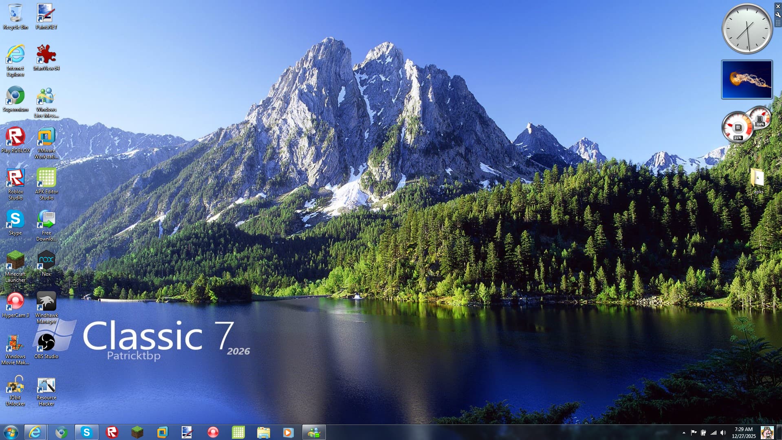Screen dimensions: 782x440
Task: Open File Explorer from the taskbar
Action: tap(263, 432)
